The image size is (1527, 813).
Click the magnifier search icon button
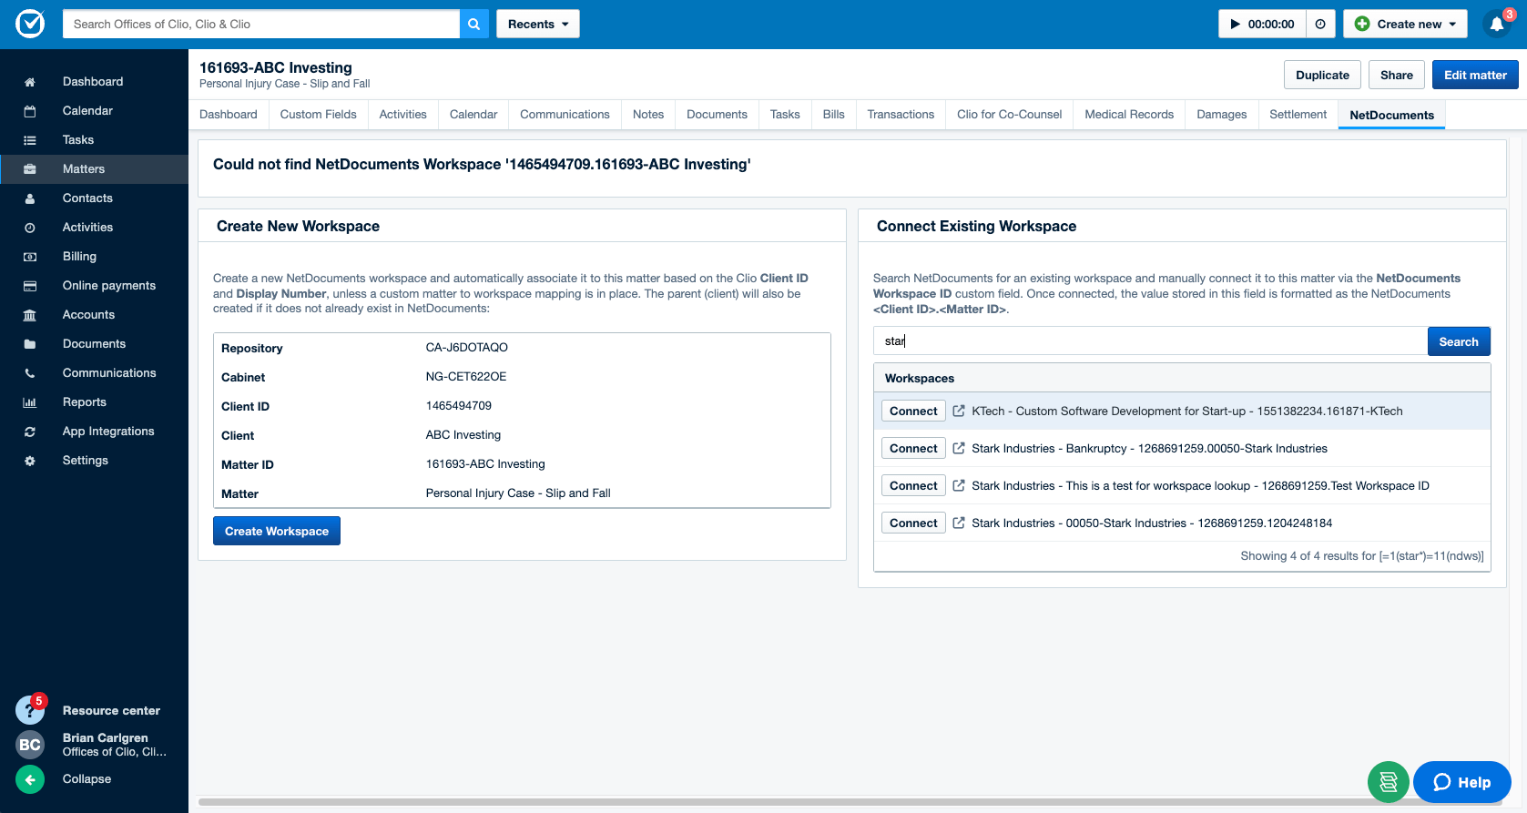[x=474, y=24]
